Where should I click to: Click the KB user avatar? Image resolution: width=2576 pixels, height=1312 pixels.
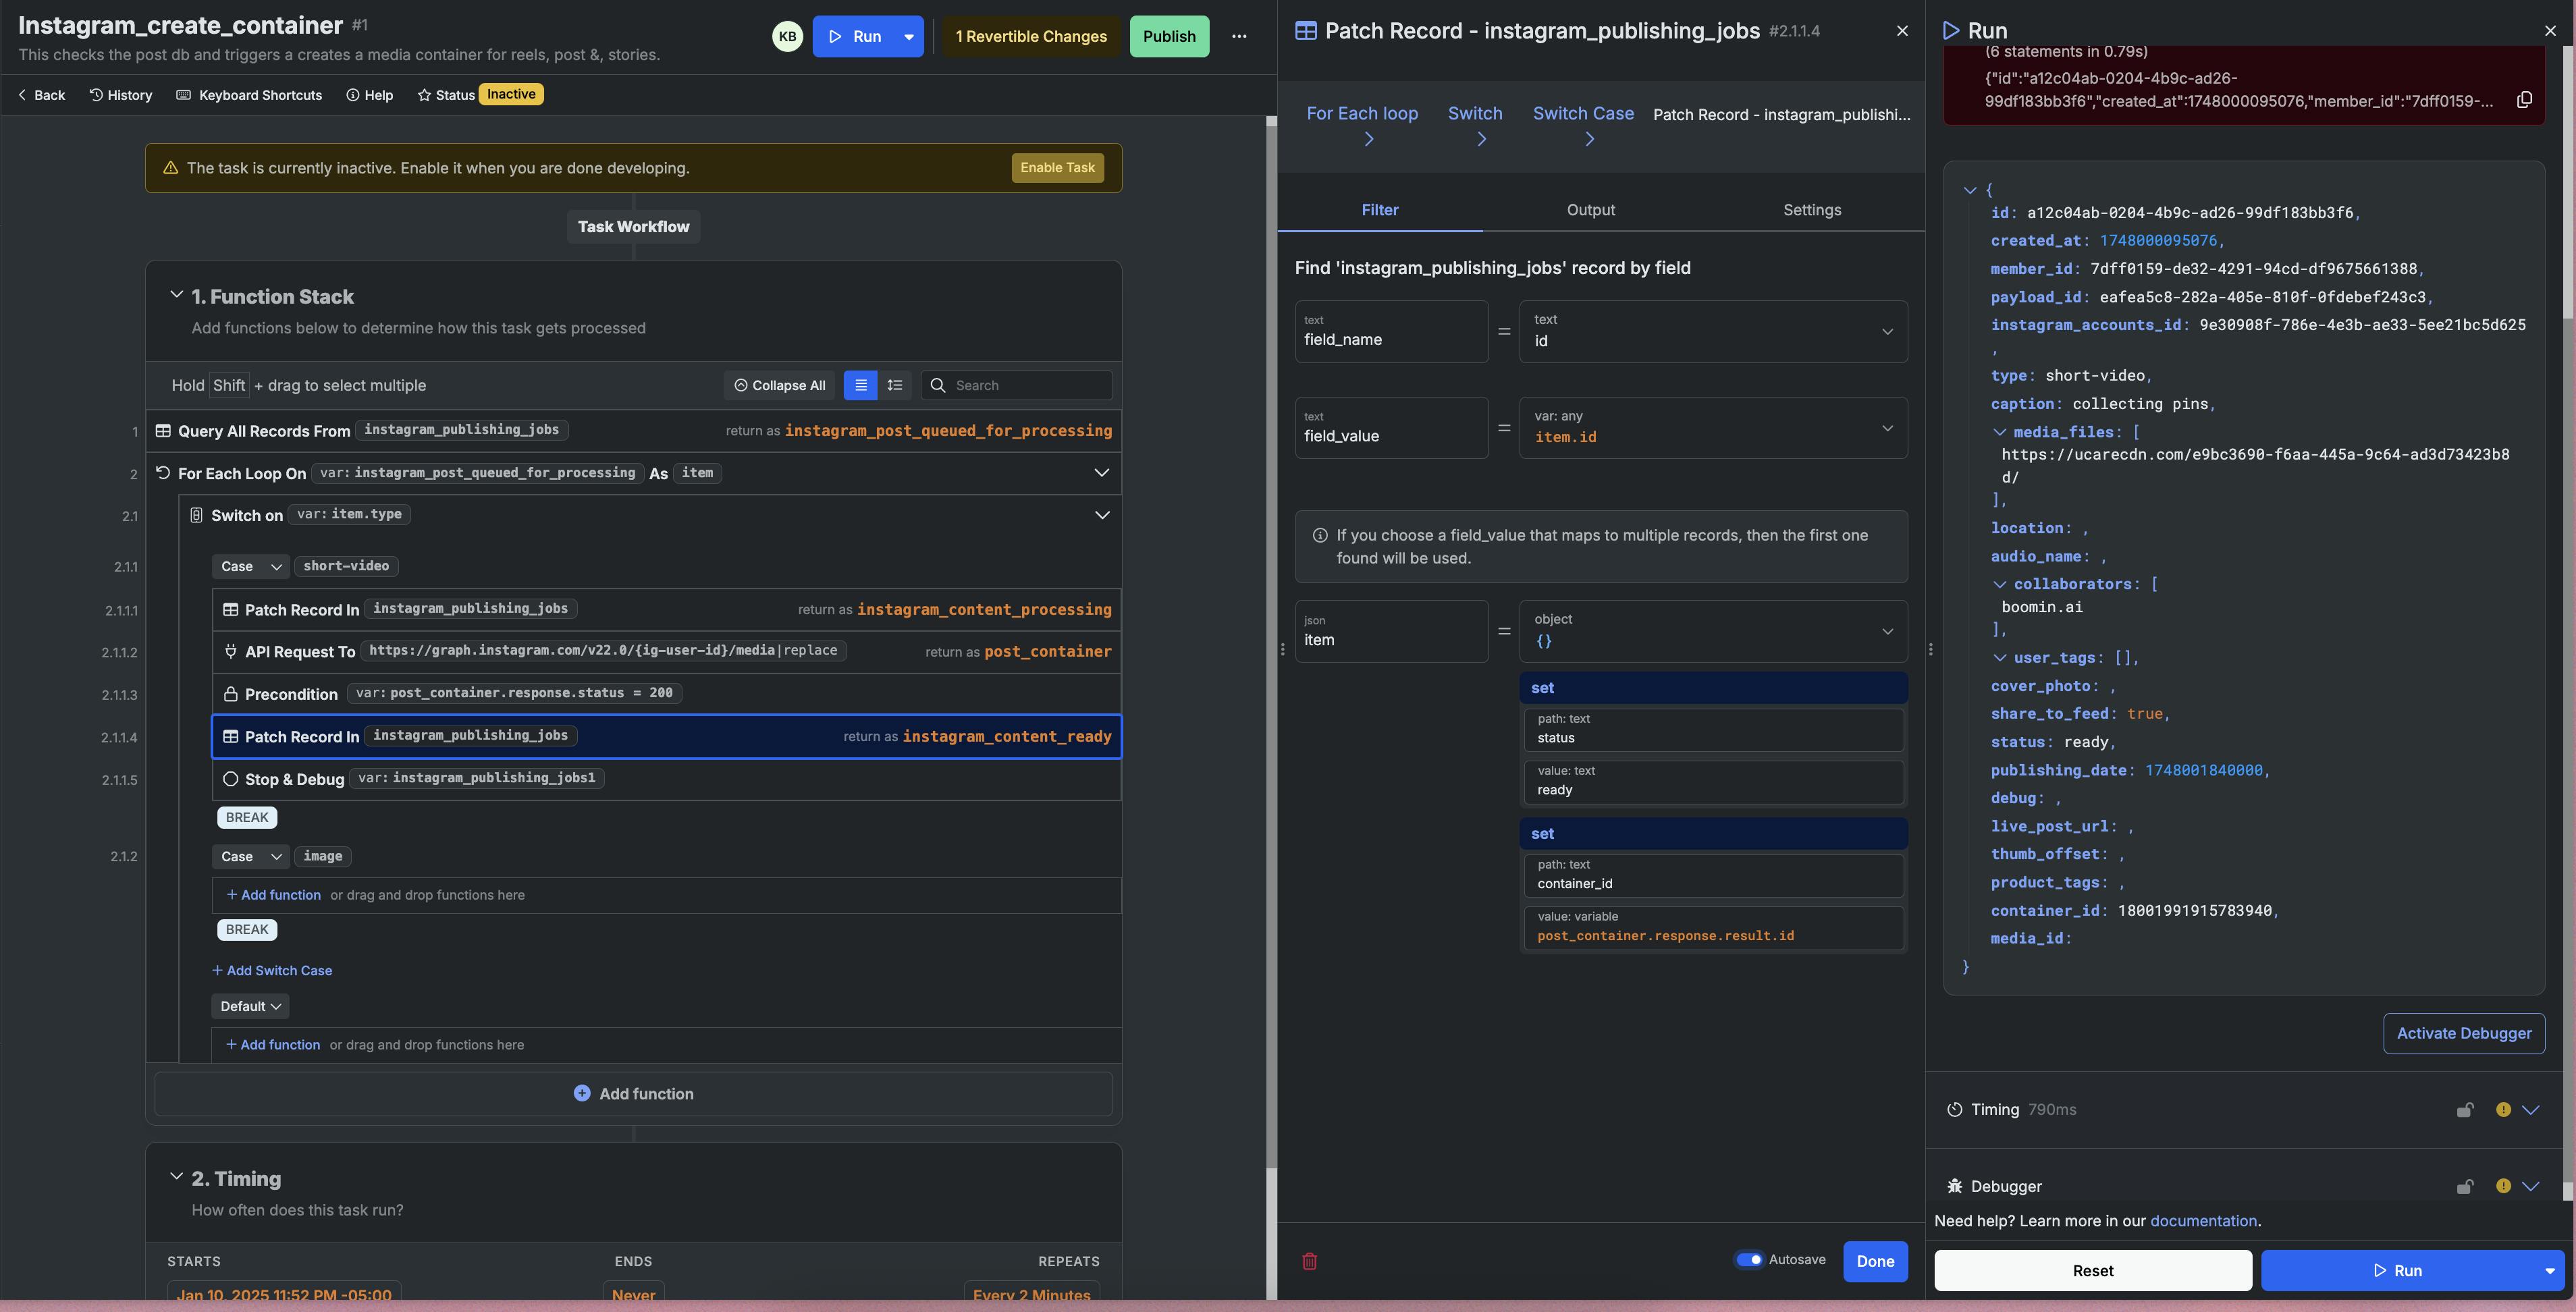pyautogui.click(x=787, y=36)
